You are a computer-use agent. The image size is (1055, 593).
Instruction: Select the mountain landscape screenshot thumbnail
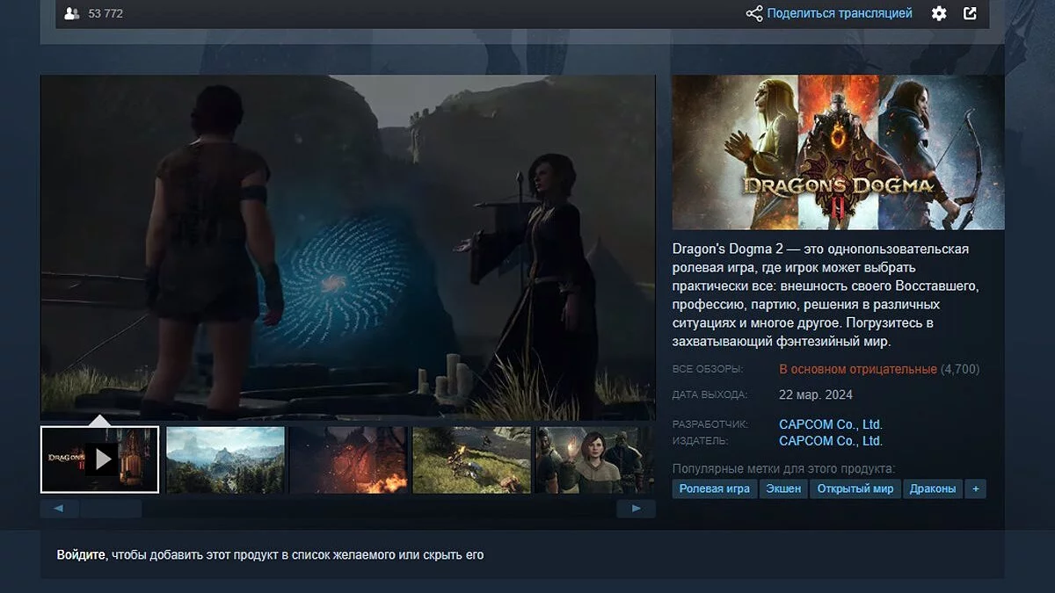[225, 459]
